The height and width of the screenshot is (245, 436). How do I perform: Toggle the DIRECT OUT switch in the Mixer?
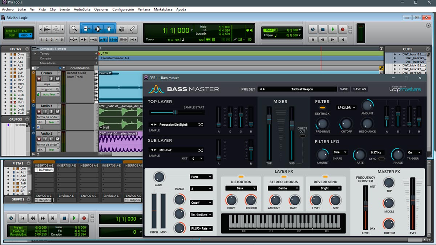(303, 136)
